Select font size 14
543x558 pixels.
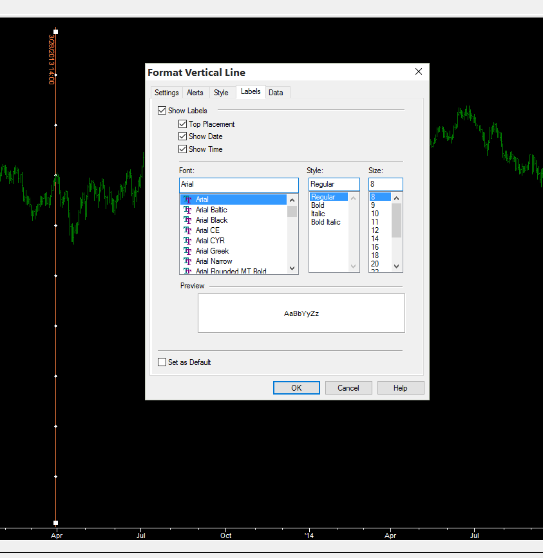click(x=380, y=239)
